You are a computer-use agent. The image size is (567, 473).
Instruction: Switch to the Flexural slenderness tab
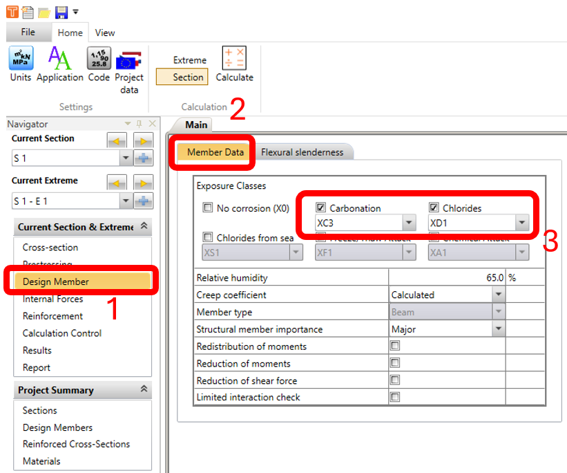302,152
